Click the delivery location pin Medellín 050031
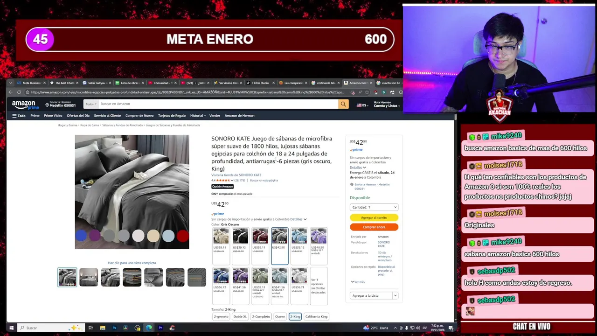 tap(61, 104)
